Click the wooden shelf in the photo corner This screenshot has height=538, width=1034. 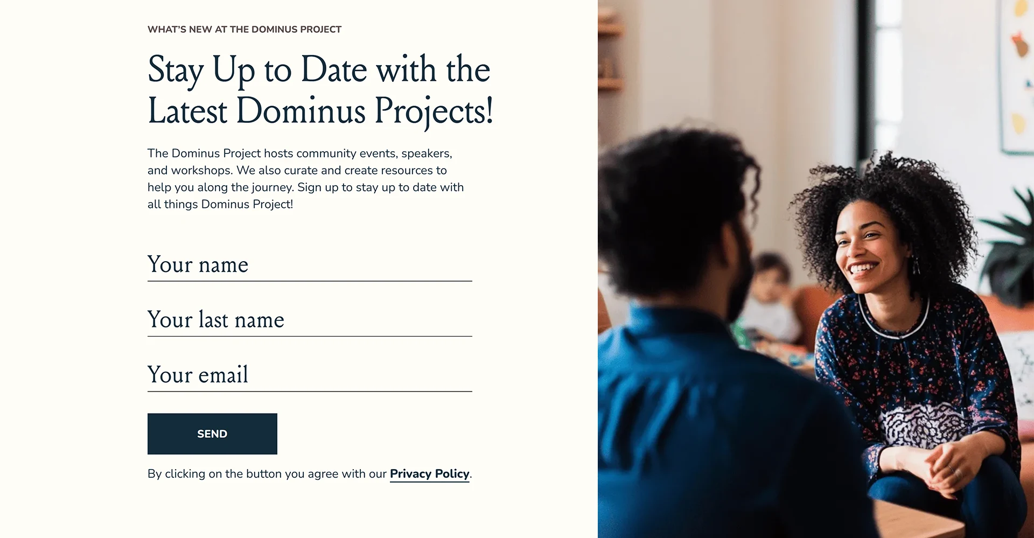coord(610,54)
